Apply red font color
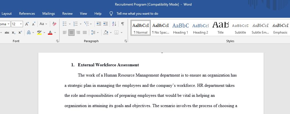 point(50,32)
